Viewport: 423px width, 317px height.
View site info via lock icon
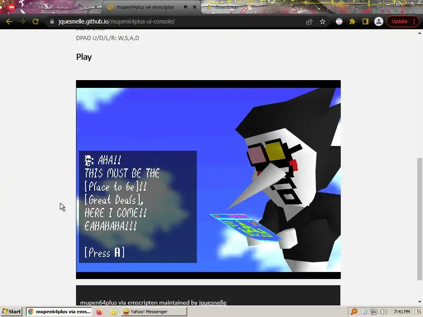click(x=52, y=21)
